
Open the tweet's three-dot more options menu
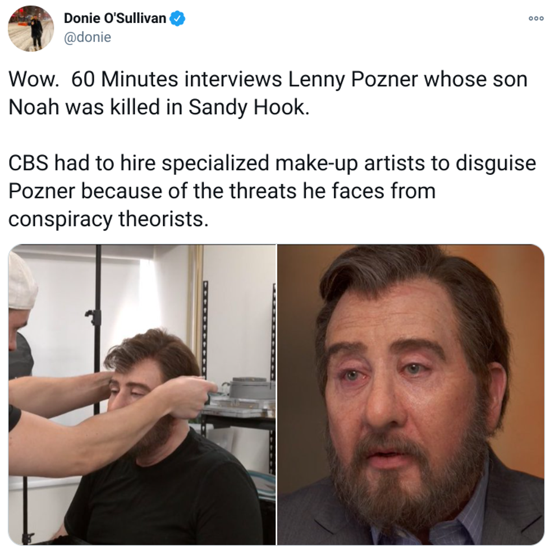coord(536,18)
